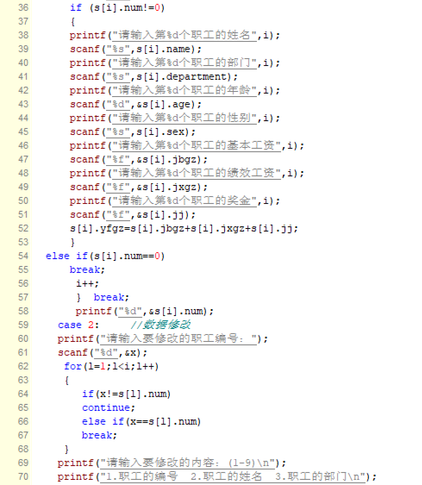The image size is (422, 485).
Task: Click 'scanf("%f",&s[i].jxgz);' line
Action: coord(138,187)
